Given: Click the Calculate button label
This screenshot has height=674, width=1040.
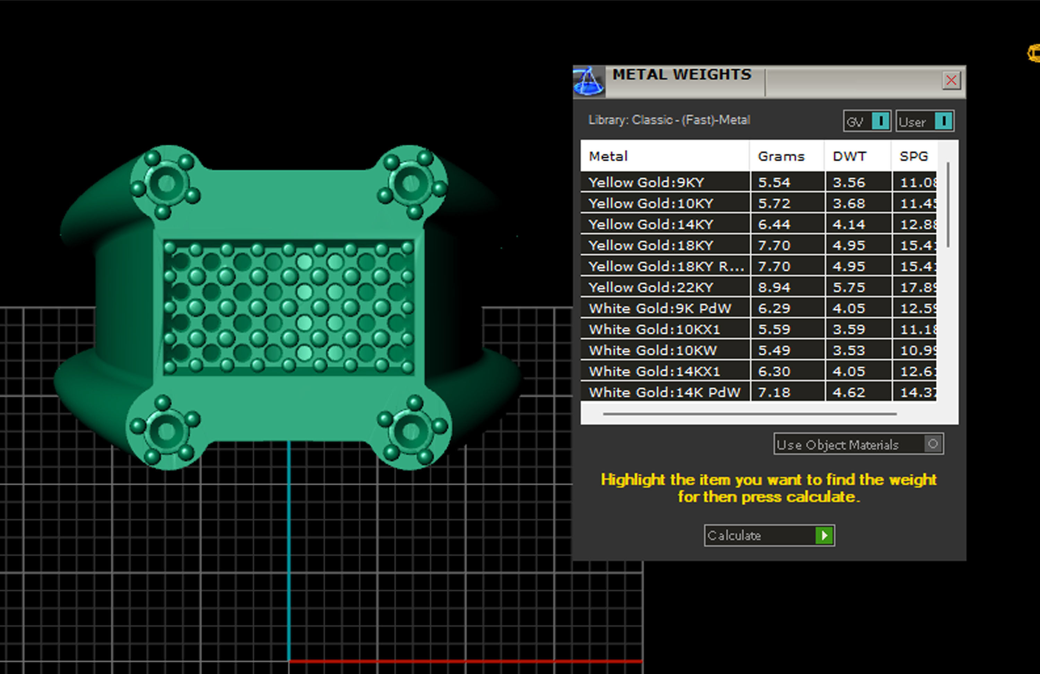Looking at the screenshot, I should 734,535.
